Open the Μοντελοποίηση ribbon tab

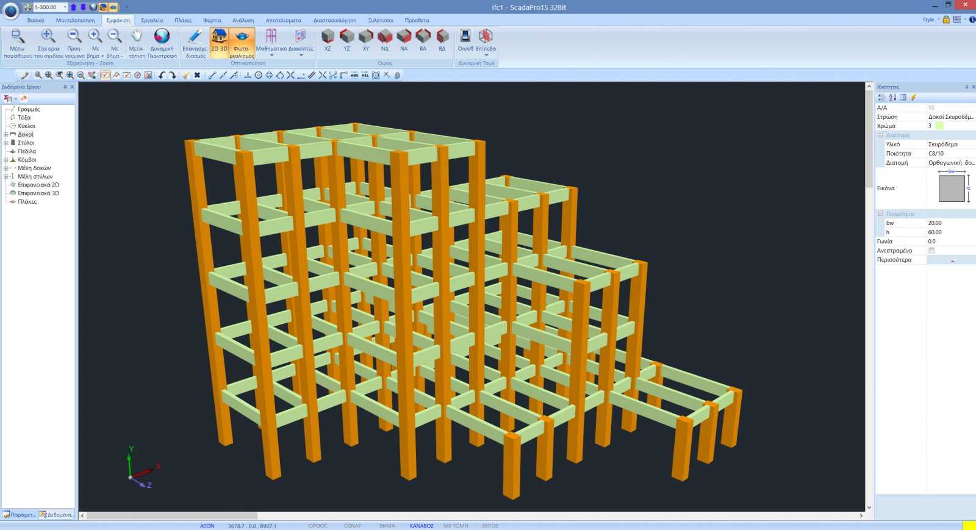[x=75, y=20]
